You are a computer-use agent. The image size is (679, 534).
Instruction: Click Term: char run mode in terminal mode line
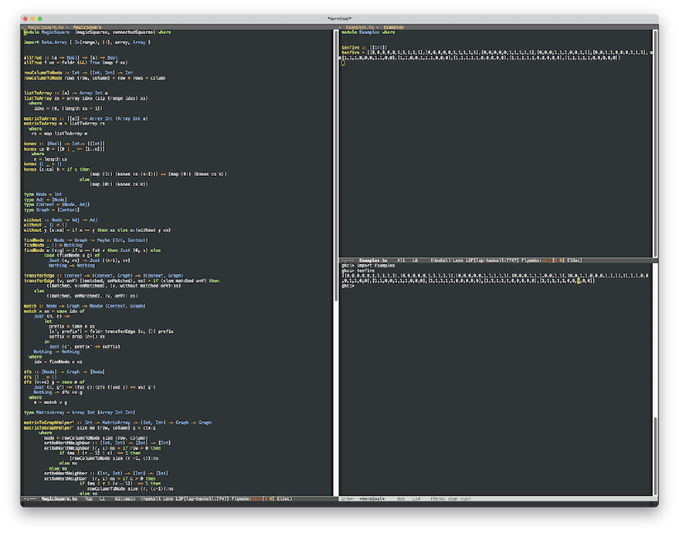(x=451, y=499)
